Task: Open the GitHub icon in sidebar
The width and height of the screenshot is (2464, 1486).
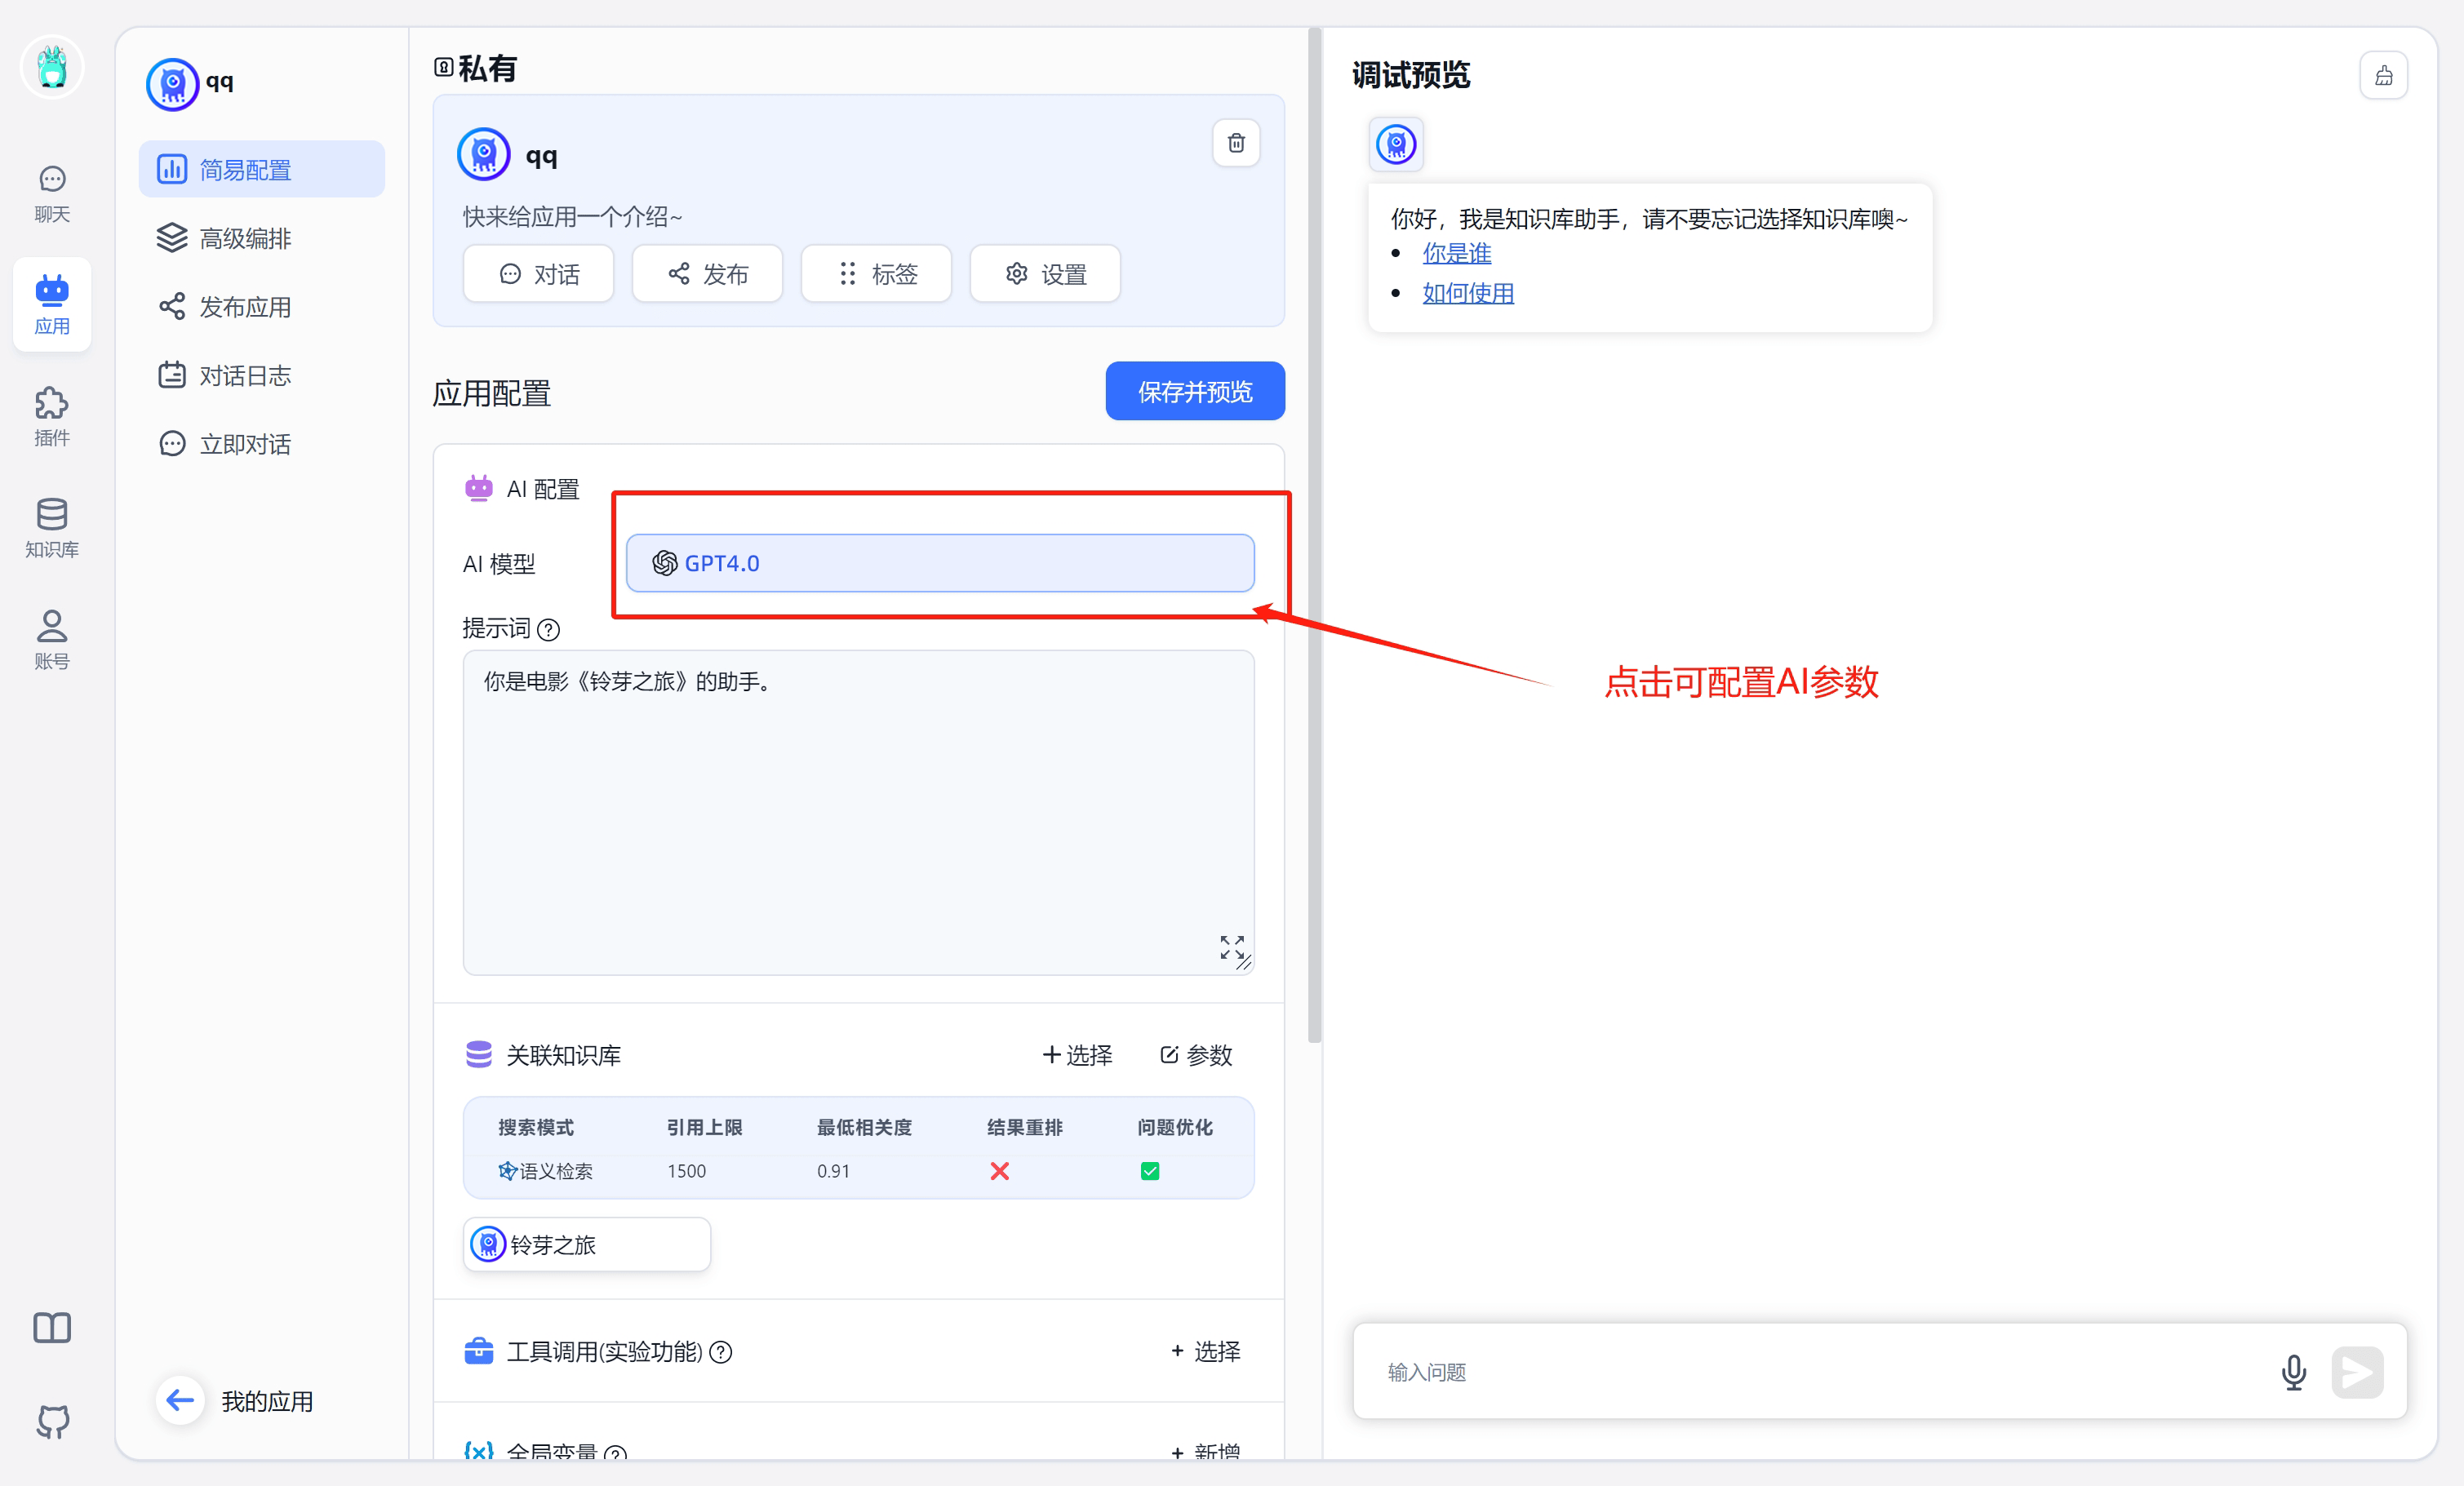Action: [x=52, y=1421]
